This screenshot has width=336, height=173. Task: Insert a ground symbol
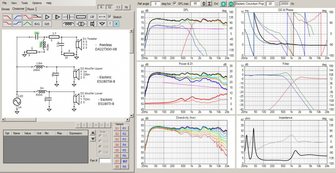tap(102, 24)
